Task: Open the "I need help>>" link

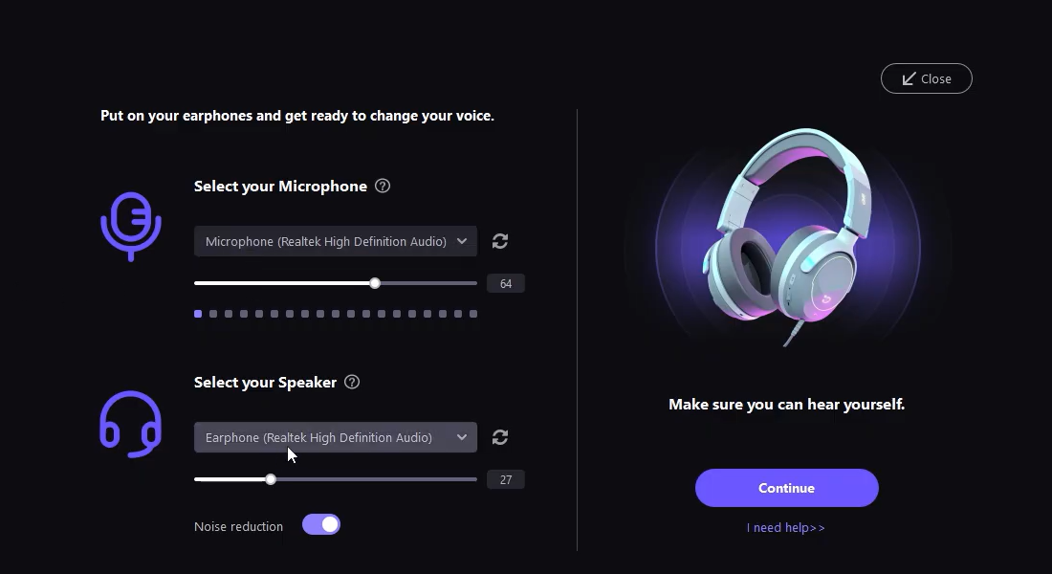Action: (786, 528)
